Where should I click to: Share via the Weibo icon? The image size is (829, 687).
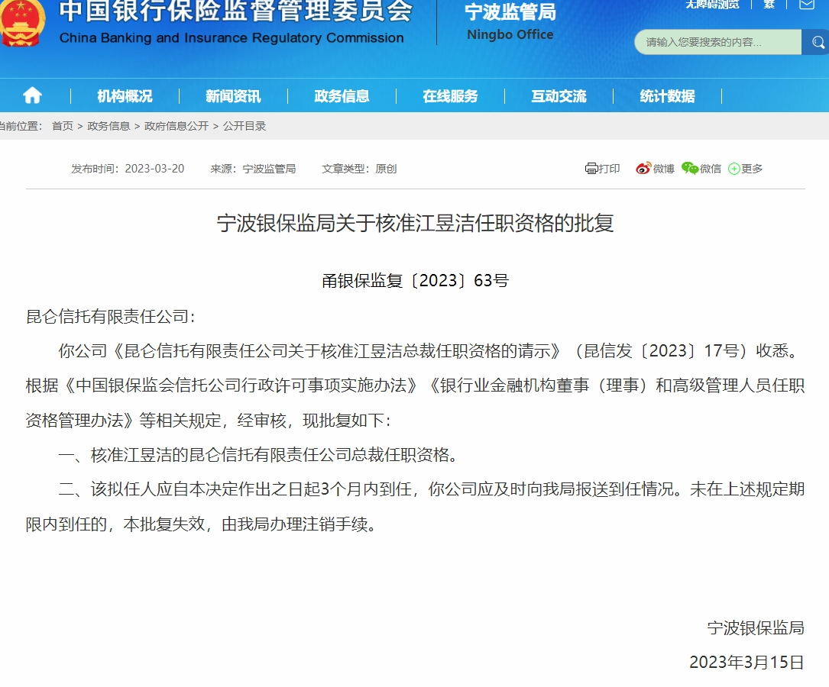pos(643,169)
